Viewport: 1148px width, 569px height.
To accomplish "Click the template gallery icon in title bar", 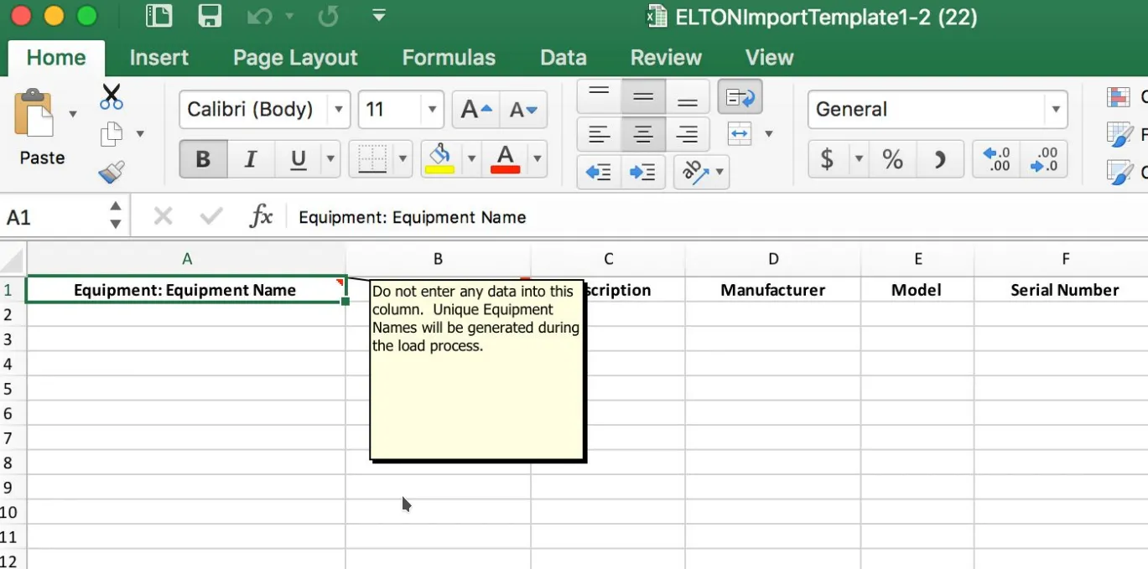I will coord(159,16).
